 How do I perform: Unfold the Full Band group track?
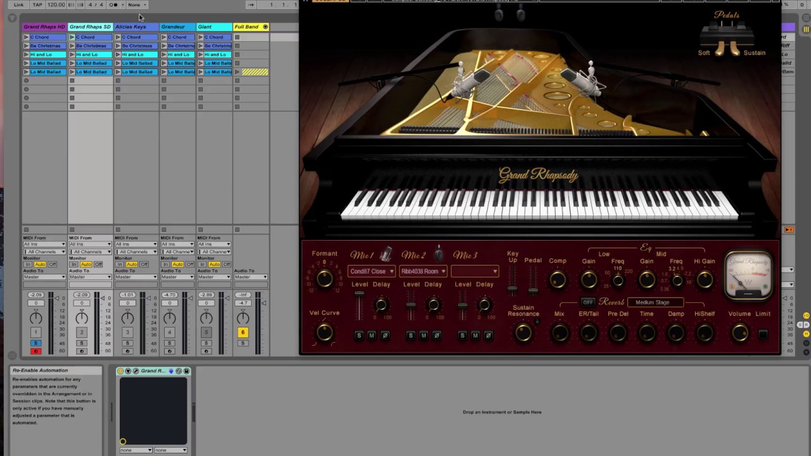(265, 27)
